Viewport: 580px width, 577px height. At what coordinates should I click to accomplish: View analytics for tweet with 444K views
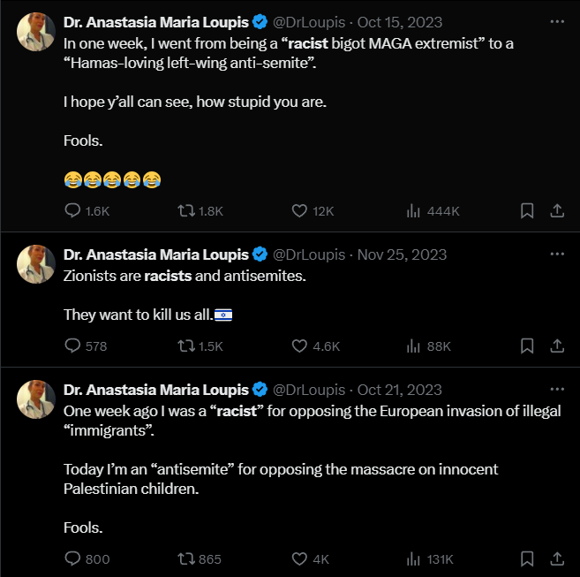tap(413, 211)
